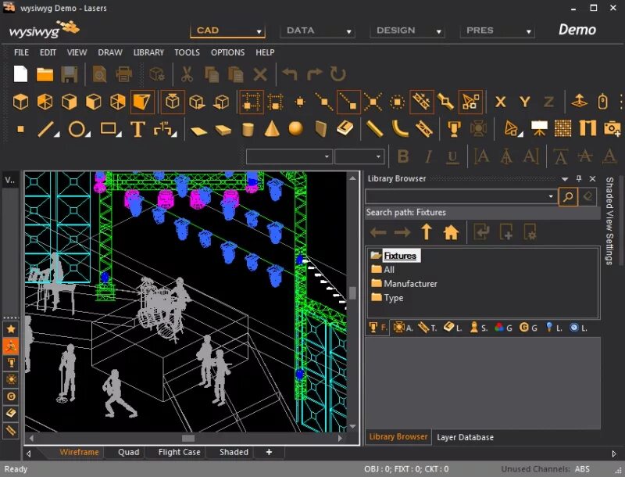Click the gobo color wheel library tab

pos(503,328)
